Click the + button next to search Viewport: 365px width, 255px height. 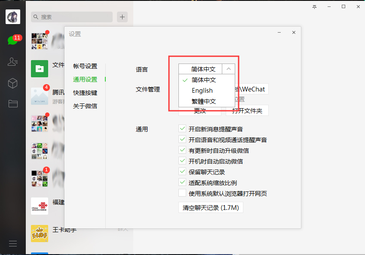[x=123, y=17]
